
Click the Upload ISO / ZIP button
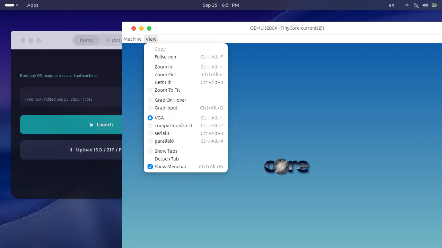(x=71, y=150)
